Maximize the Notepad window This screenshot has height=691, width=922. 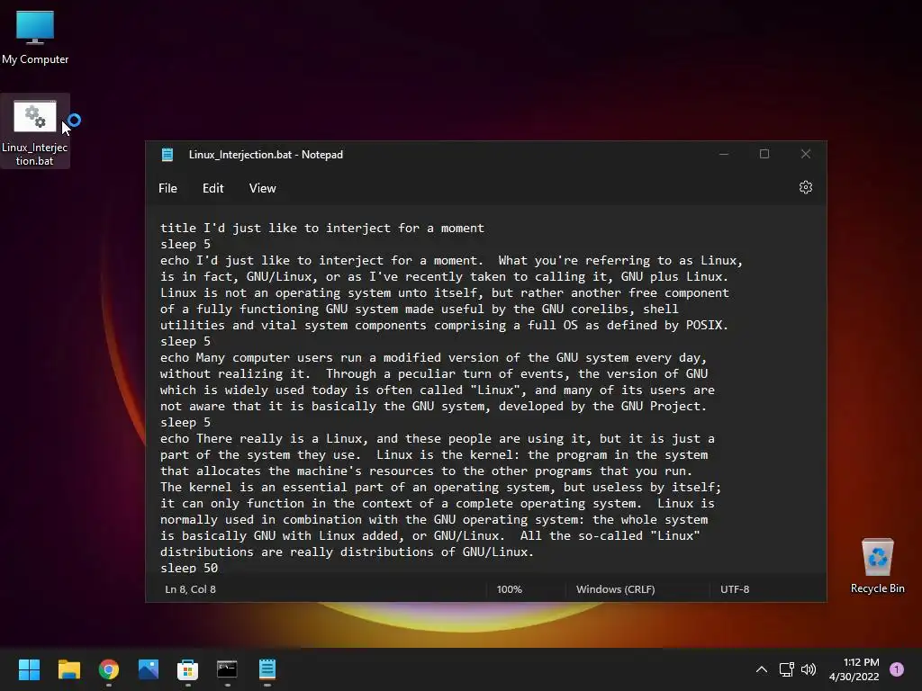(x=764, y=154)
